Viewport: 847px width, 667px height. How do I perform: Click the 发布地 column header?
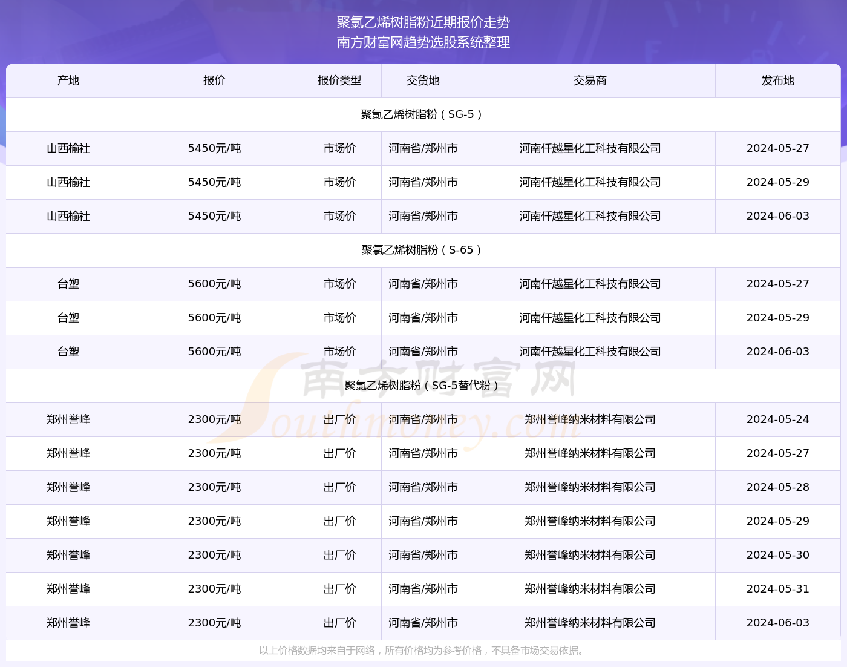777,80
